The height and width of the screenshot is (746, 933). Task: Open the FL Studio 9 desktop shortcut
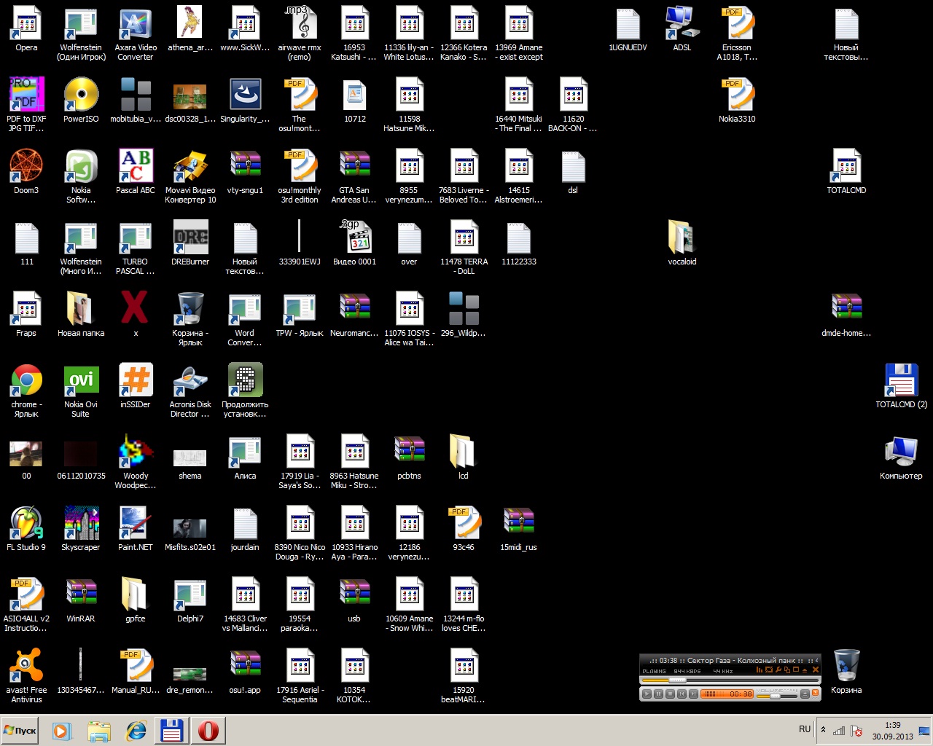[x=27, y=524]
